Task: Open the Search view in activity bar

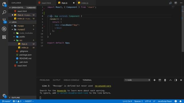Action: [x=4, y=12]
